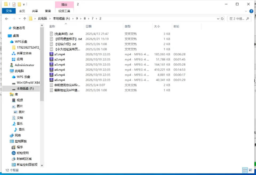
Task: Go up one folder level with up arrow
Action: pyautogui.click(x=25, y=19)
